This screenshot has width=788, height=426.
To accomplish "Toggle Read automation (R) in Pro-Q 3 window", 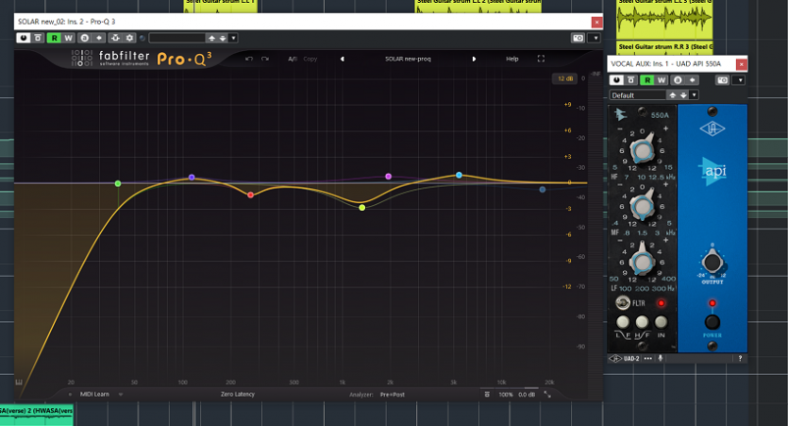I will [54, 38].
